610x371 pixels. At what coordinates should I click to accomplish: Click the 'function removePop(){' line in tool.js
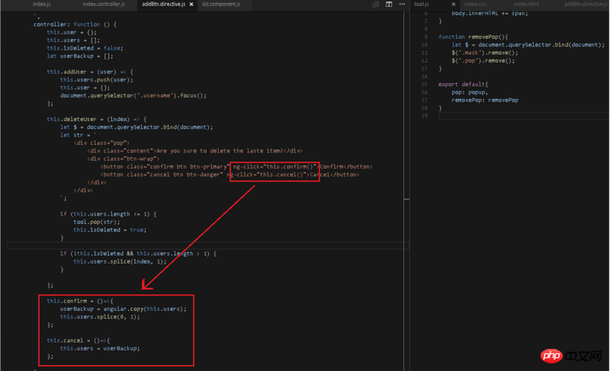pyautogui.click(x=473, y=37)
